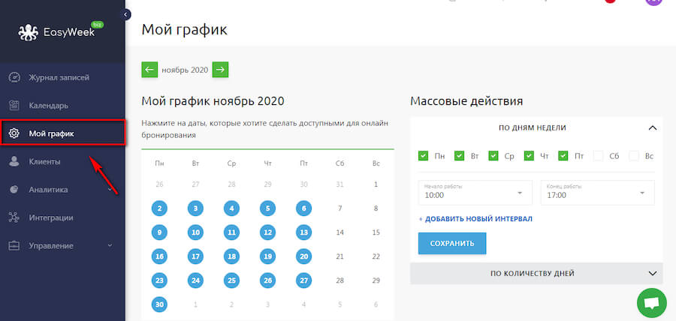Click the ноябрь 2020 month label
Screen dimensions: 676x321
pyautogui.click(x=185, y=70)
